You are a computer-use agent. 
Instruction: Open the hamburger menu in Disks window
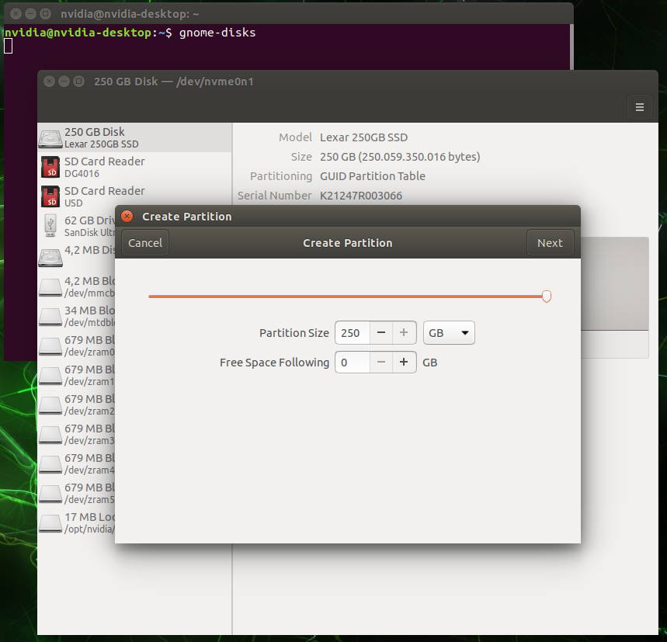tap(639, 107)
